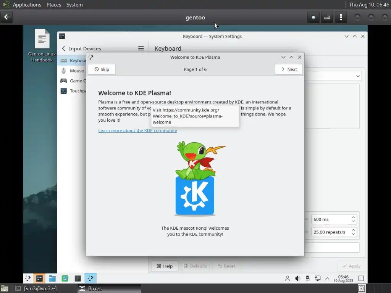Viewport: 391px width, 293px height.
Task: Minimize the Welcome to KDE Plasma window
Action: [x=283, y=57]
